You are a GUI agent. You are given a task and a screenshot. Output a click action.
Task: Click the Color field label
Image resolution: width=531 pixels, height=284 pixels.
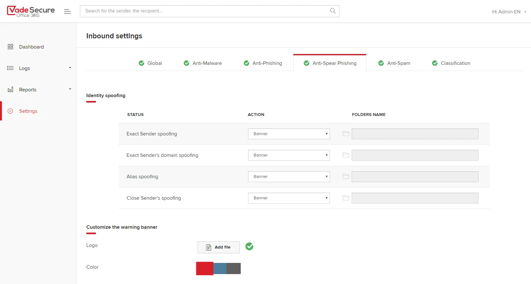92,267
